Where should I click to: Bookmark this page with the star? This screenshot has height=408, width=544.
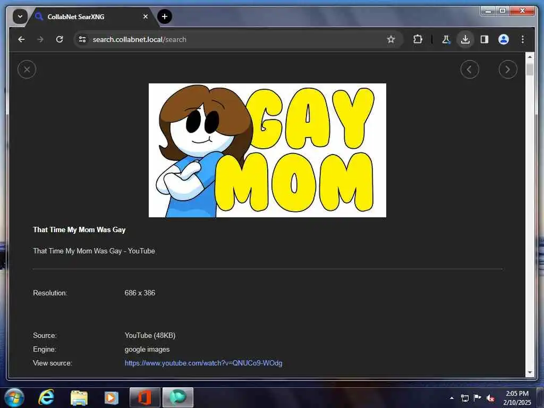390,39
